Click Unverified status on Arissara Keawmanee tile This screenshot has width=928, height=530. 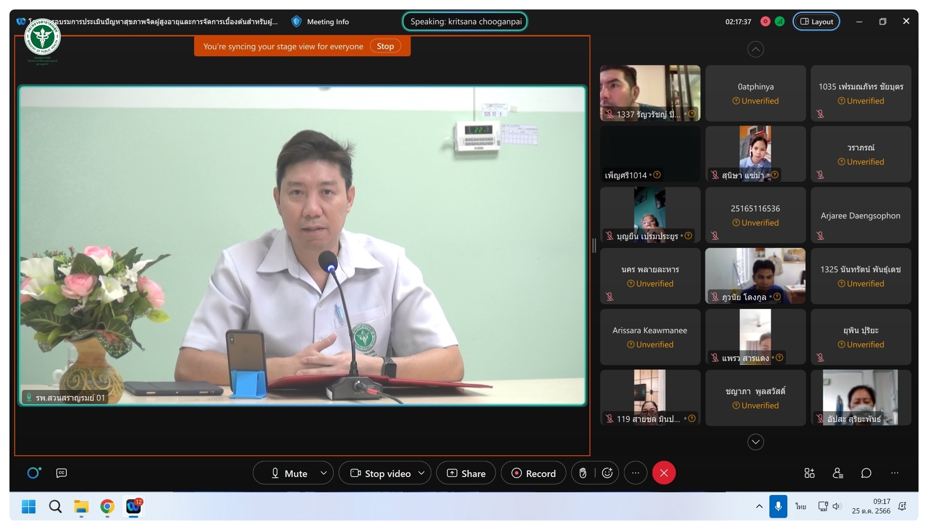click(x=650, y=344)
